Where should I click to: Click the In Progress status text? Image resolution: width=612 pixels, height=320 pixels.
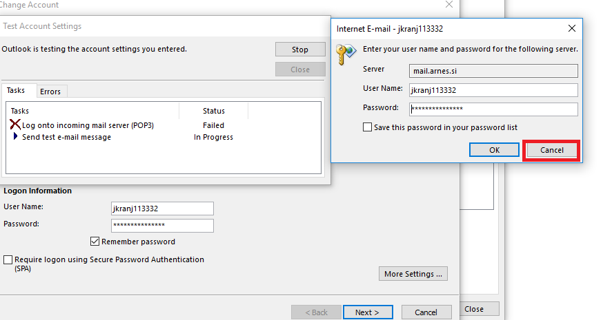click(213, 137)
